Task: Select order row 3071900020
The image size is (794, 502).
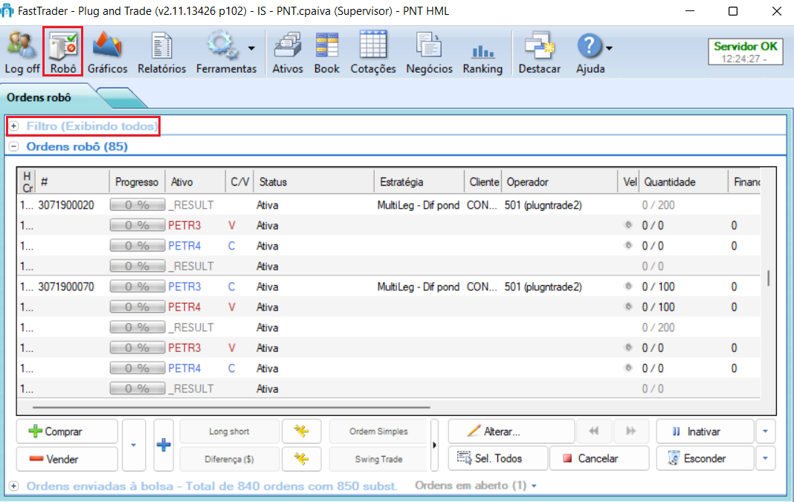Action: [389, 205]
